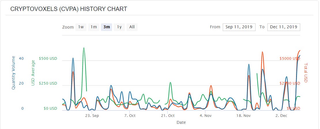The height and width of the screenshot is (129, 320).
Task: Set zoom range to 1w
Action: pyautogui.click(x=81, y=27)
